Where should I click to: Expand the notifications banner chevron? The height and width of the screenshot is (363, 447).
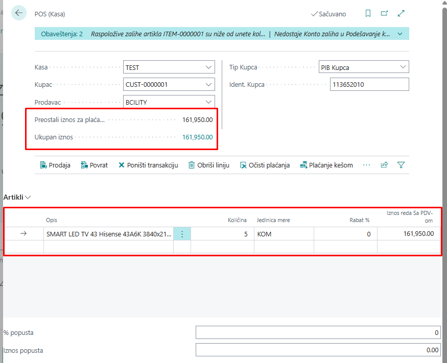(x=399, y=34)
